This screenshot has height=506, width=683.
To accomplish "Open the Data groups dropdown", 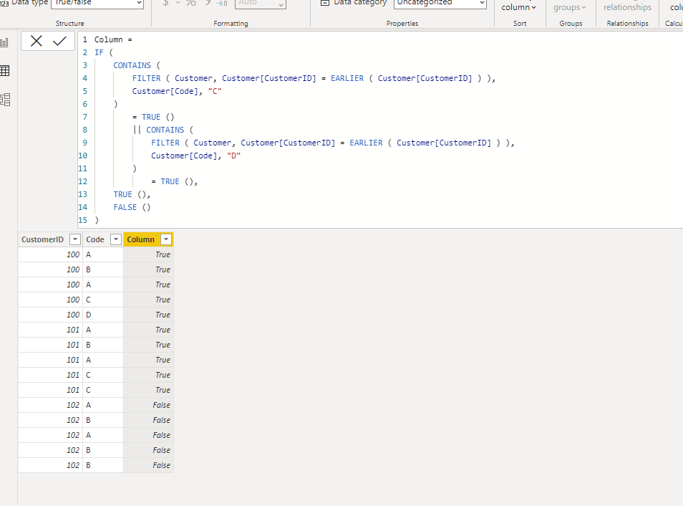I will 570,7.
